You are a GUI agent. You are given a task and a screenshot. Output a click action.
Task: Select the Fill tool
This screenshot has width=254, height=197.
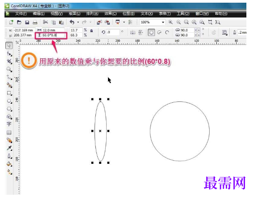coord(9,164)
